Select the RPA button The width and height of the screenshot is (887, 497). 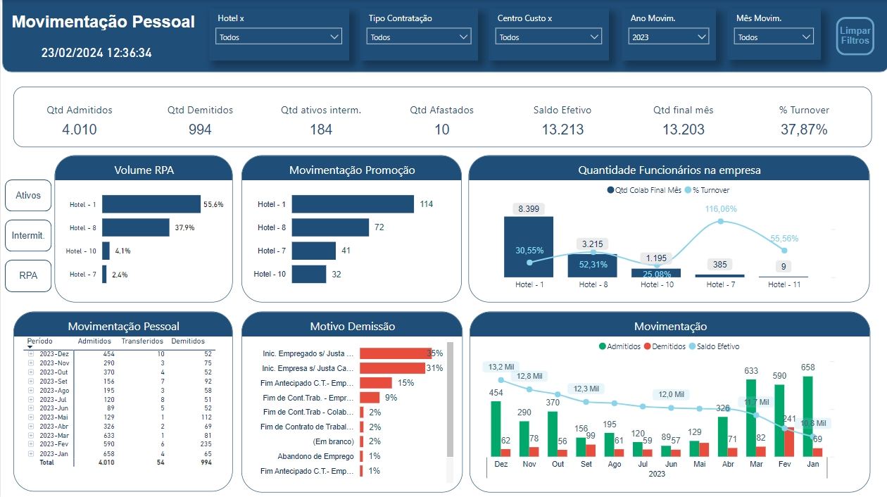(x=28, y=276)
